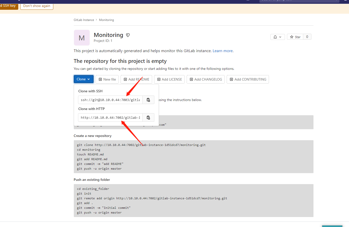Open Monitoring breadcrumb link
The height and width of the screenshot is (227, 349).
click(106, 20)
